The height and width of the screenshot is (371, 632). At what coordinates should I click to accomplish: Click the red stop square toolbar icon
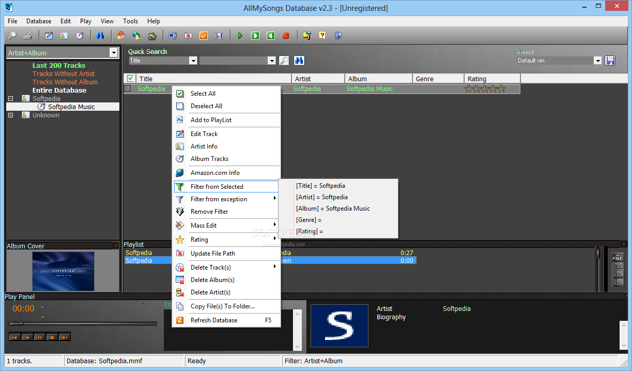click(x=286, y=36)
